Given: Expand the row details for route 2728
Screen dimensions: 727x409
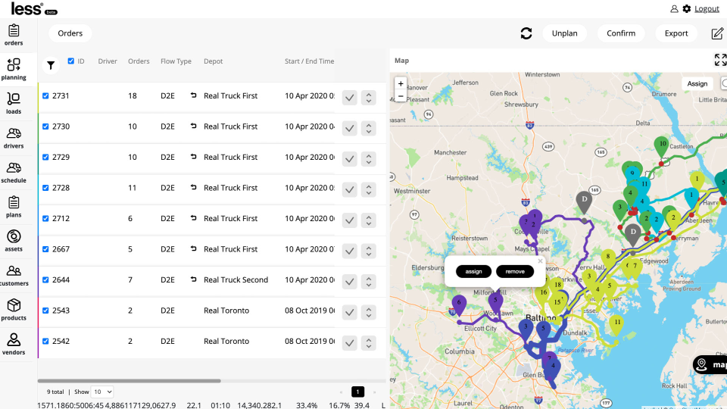Looking at the screenshot, I should pyautogui.click(x=369, y=189).
